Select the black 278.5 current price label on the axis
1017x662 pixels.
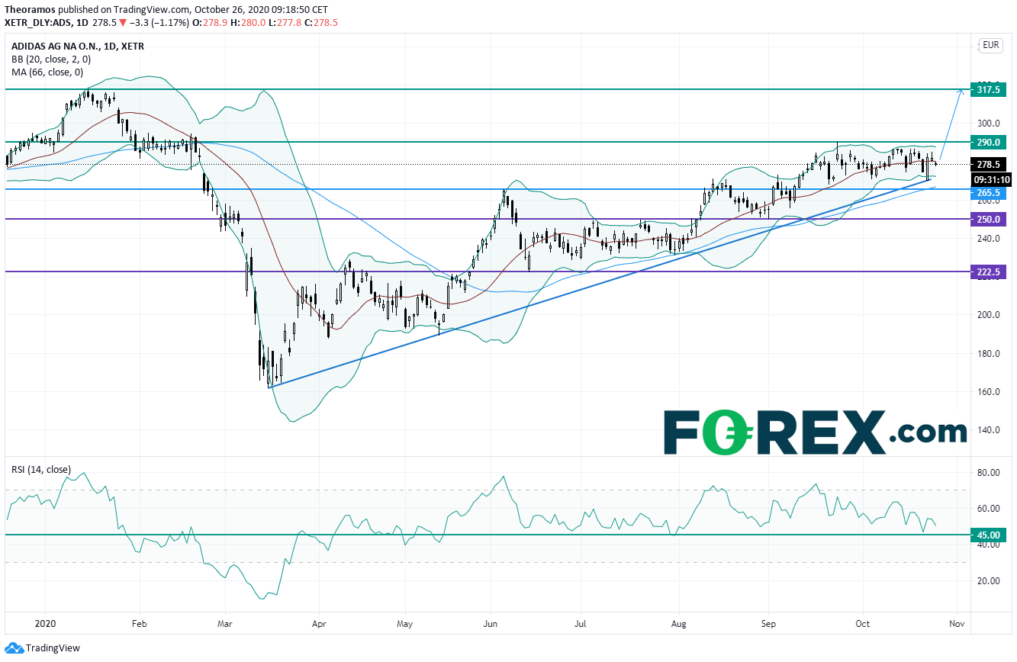990,164
